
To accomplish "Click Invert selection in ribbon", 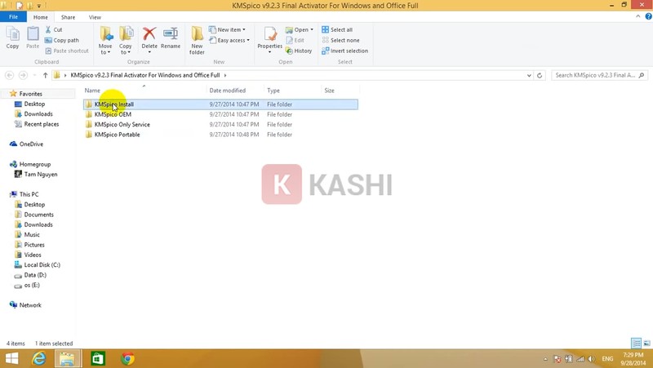I will (x=344, y=51).
